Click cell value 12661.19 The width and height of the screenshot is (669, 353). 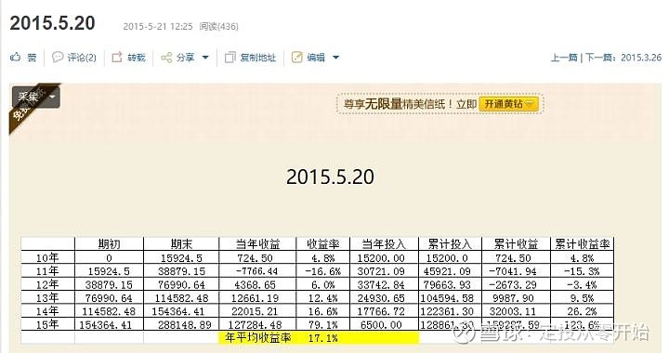click(x=255, y=298)
